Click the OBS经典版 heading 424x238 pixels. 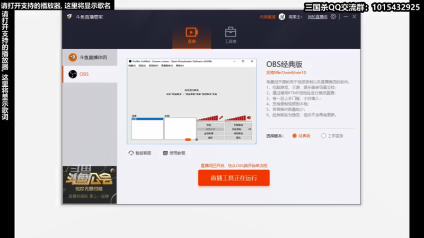284,64
